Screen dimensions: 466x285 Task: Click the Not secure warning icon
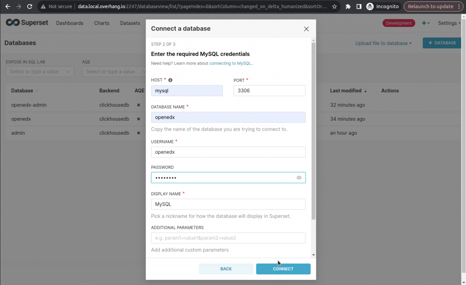point(43,6)
